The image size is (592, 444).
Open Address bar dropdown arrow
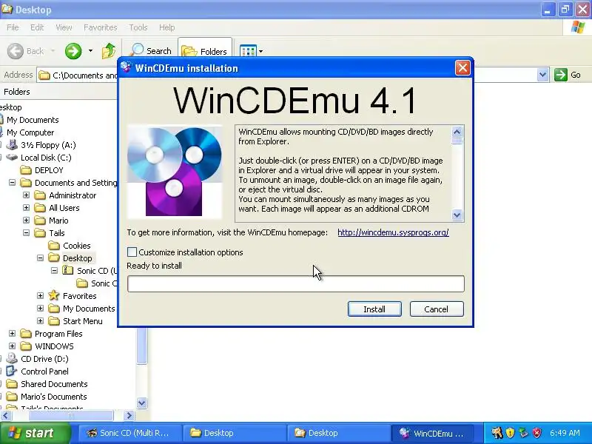tap(542, 75)
